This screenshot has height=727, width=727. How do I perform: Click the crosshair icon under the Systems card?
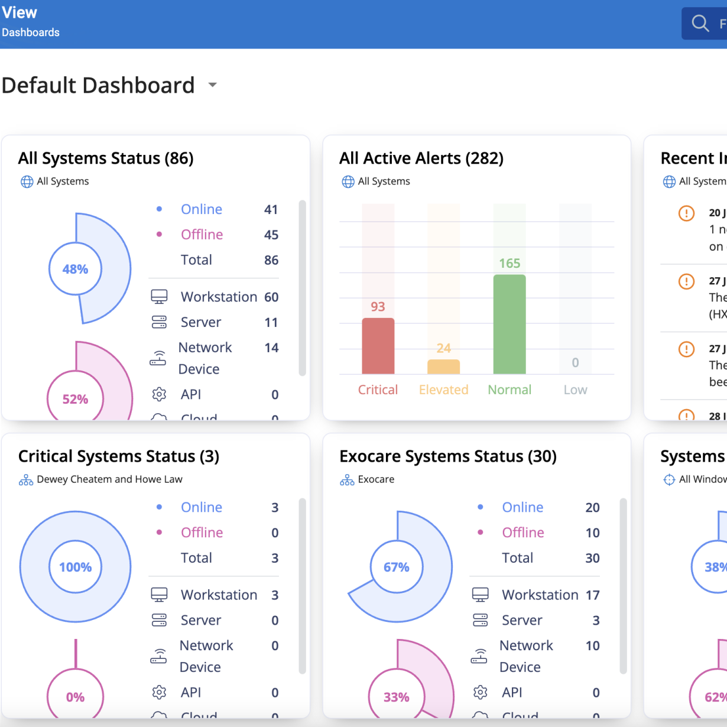tap(669, 480)
